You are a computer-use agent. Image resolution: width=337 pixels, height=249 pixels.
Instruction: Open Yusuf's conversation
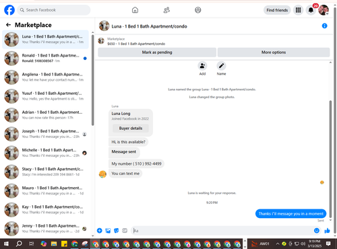(x=45, y=96)
